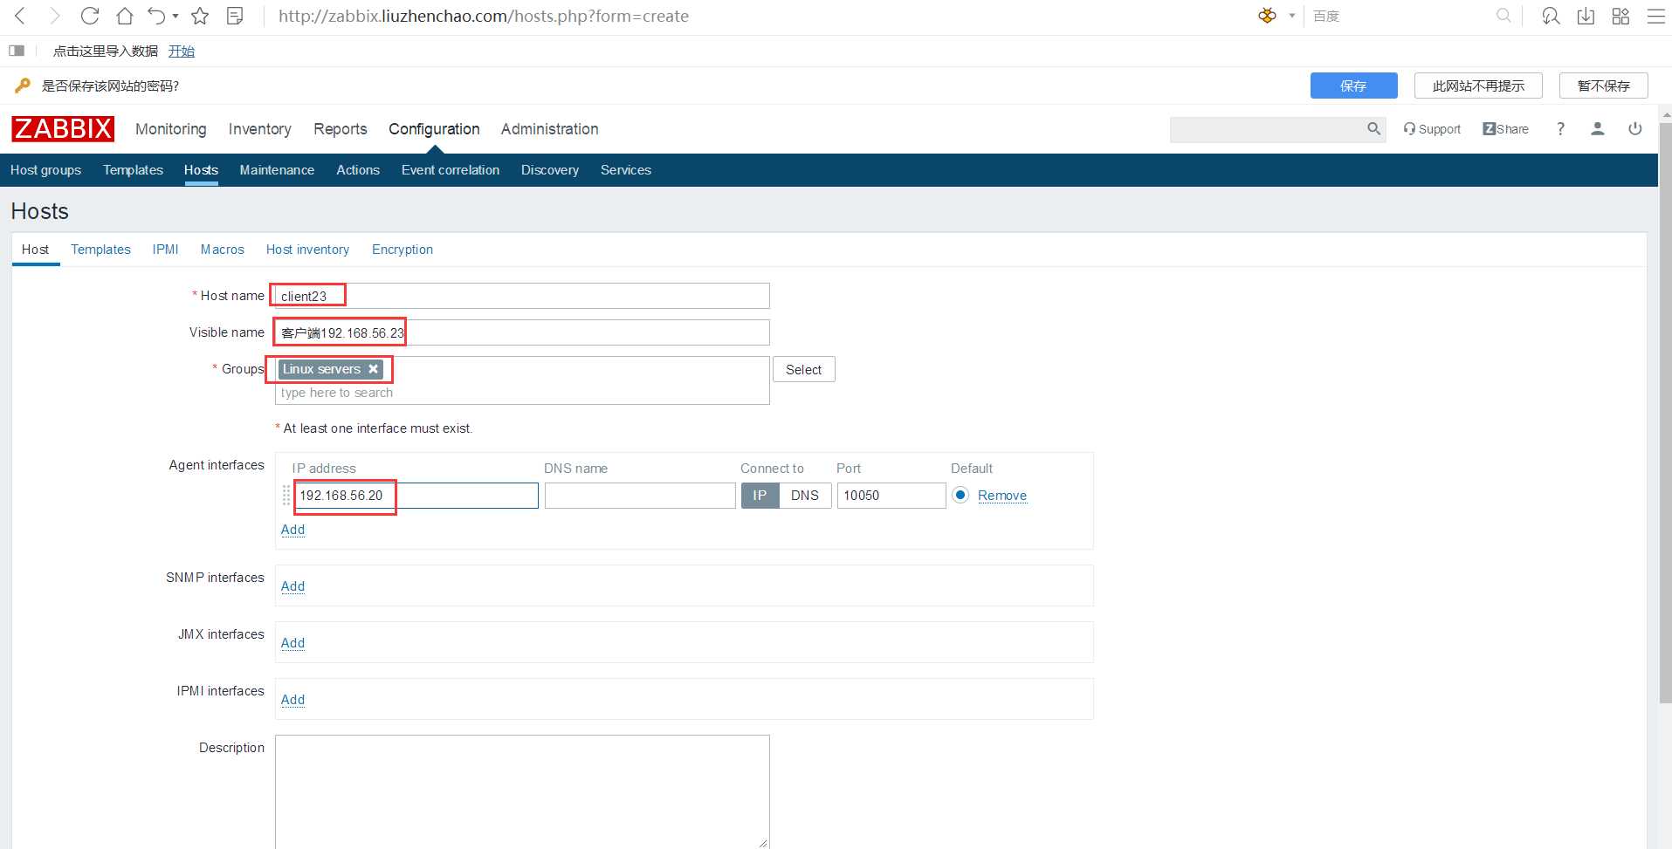Go to Discovery submenu
1672x849 pixels.
tap(550, 170)
